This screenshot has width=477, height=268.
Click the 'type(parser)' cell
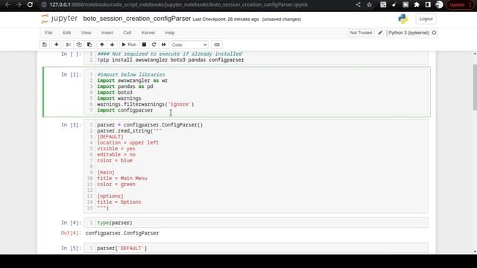(256, 223)
